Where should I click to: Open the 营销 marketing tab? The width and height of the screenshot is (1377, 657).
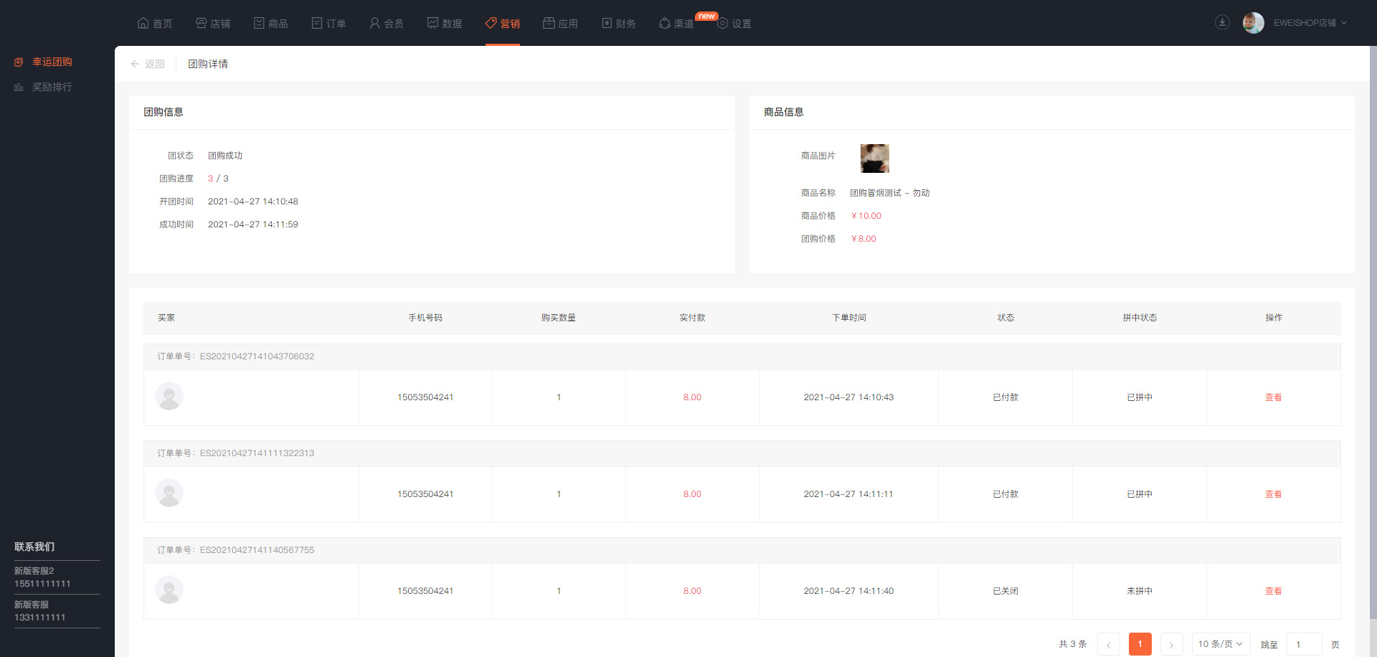click(503, 23)
